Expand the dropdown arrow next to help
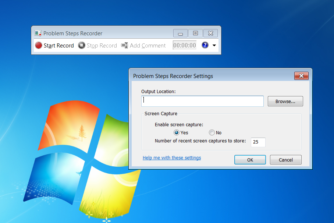Viewport: 334px width, 223px height. pyautogui.click(x=214, y=45)
